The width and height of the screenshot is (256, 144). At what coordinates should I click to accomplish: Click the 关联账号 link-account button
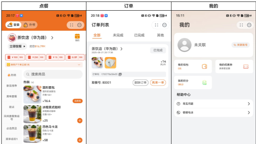[x=240, y=45]
